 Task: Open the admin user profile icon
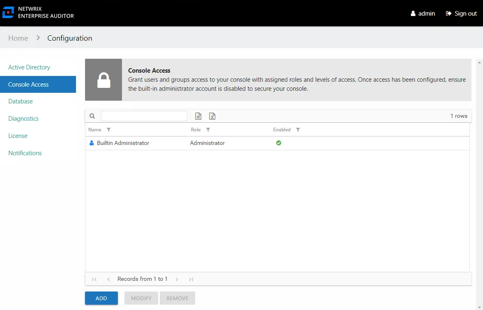(413, 14)
